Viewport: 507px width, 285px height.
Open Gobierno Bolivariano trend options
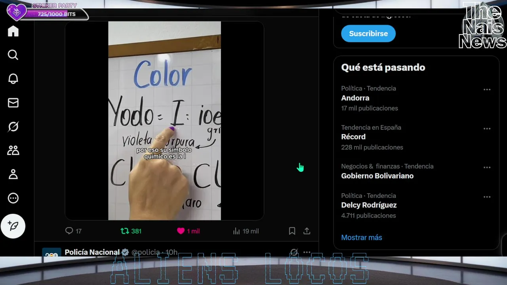point(487,167)
